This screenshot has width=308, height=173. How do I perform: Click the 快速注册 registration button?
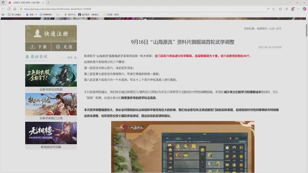pos(51,33)
